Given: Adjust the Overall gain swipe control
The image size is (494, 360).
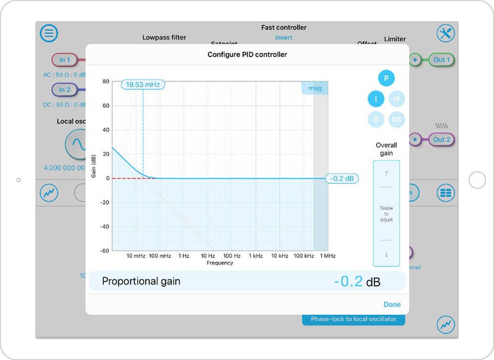Looking at the screenshot, I should [x=386, y=212].
